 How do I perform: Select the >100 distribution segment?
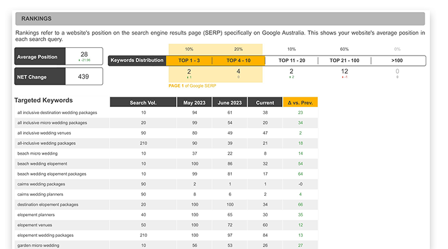pos(397,60)
